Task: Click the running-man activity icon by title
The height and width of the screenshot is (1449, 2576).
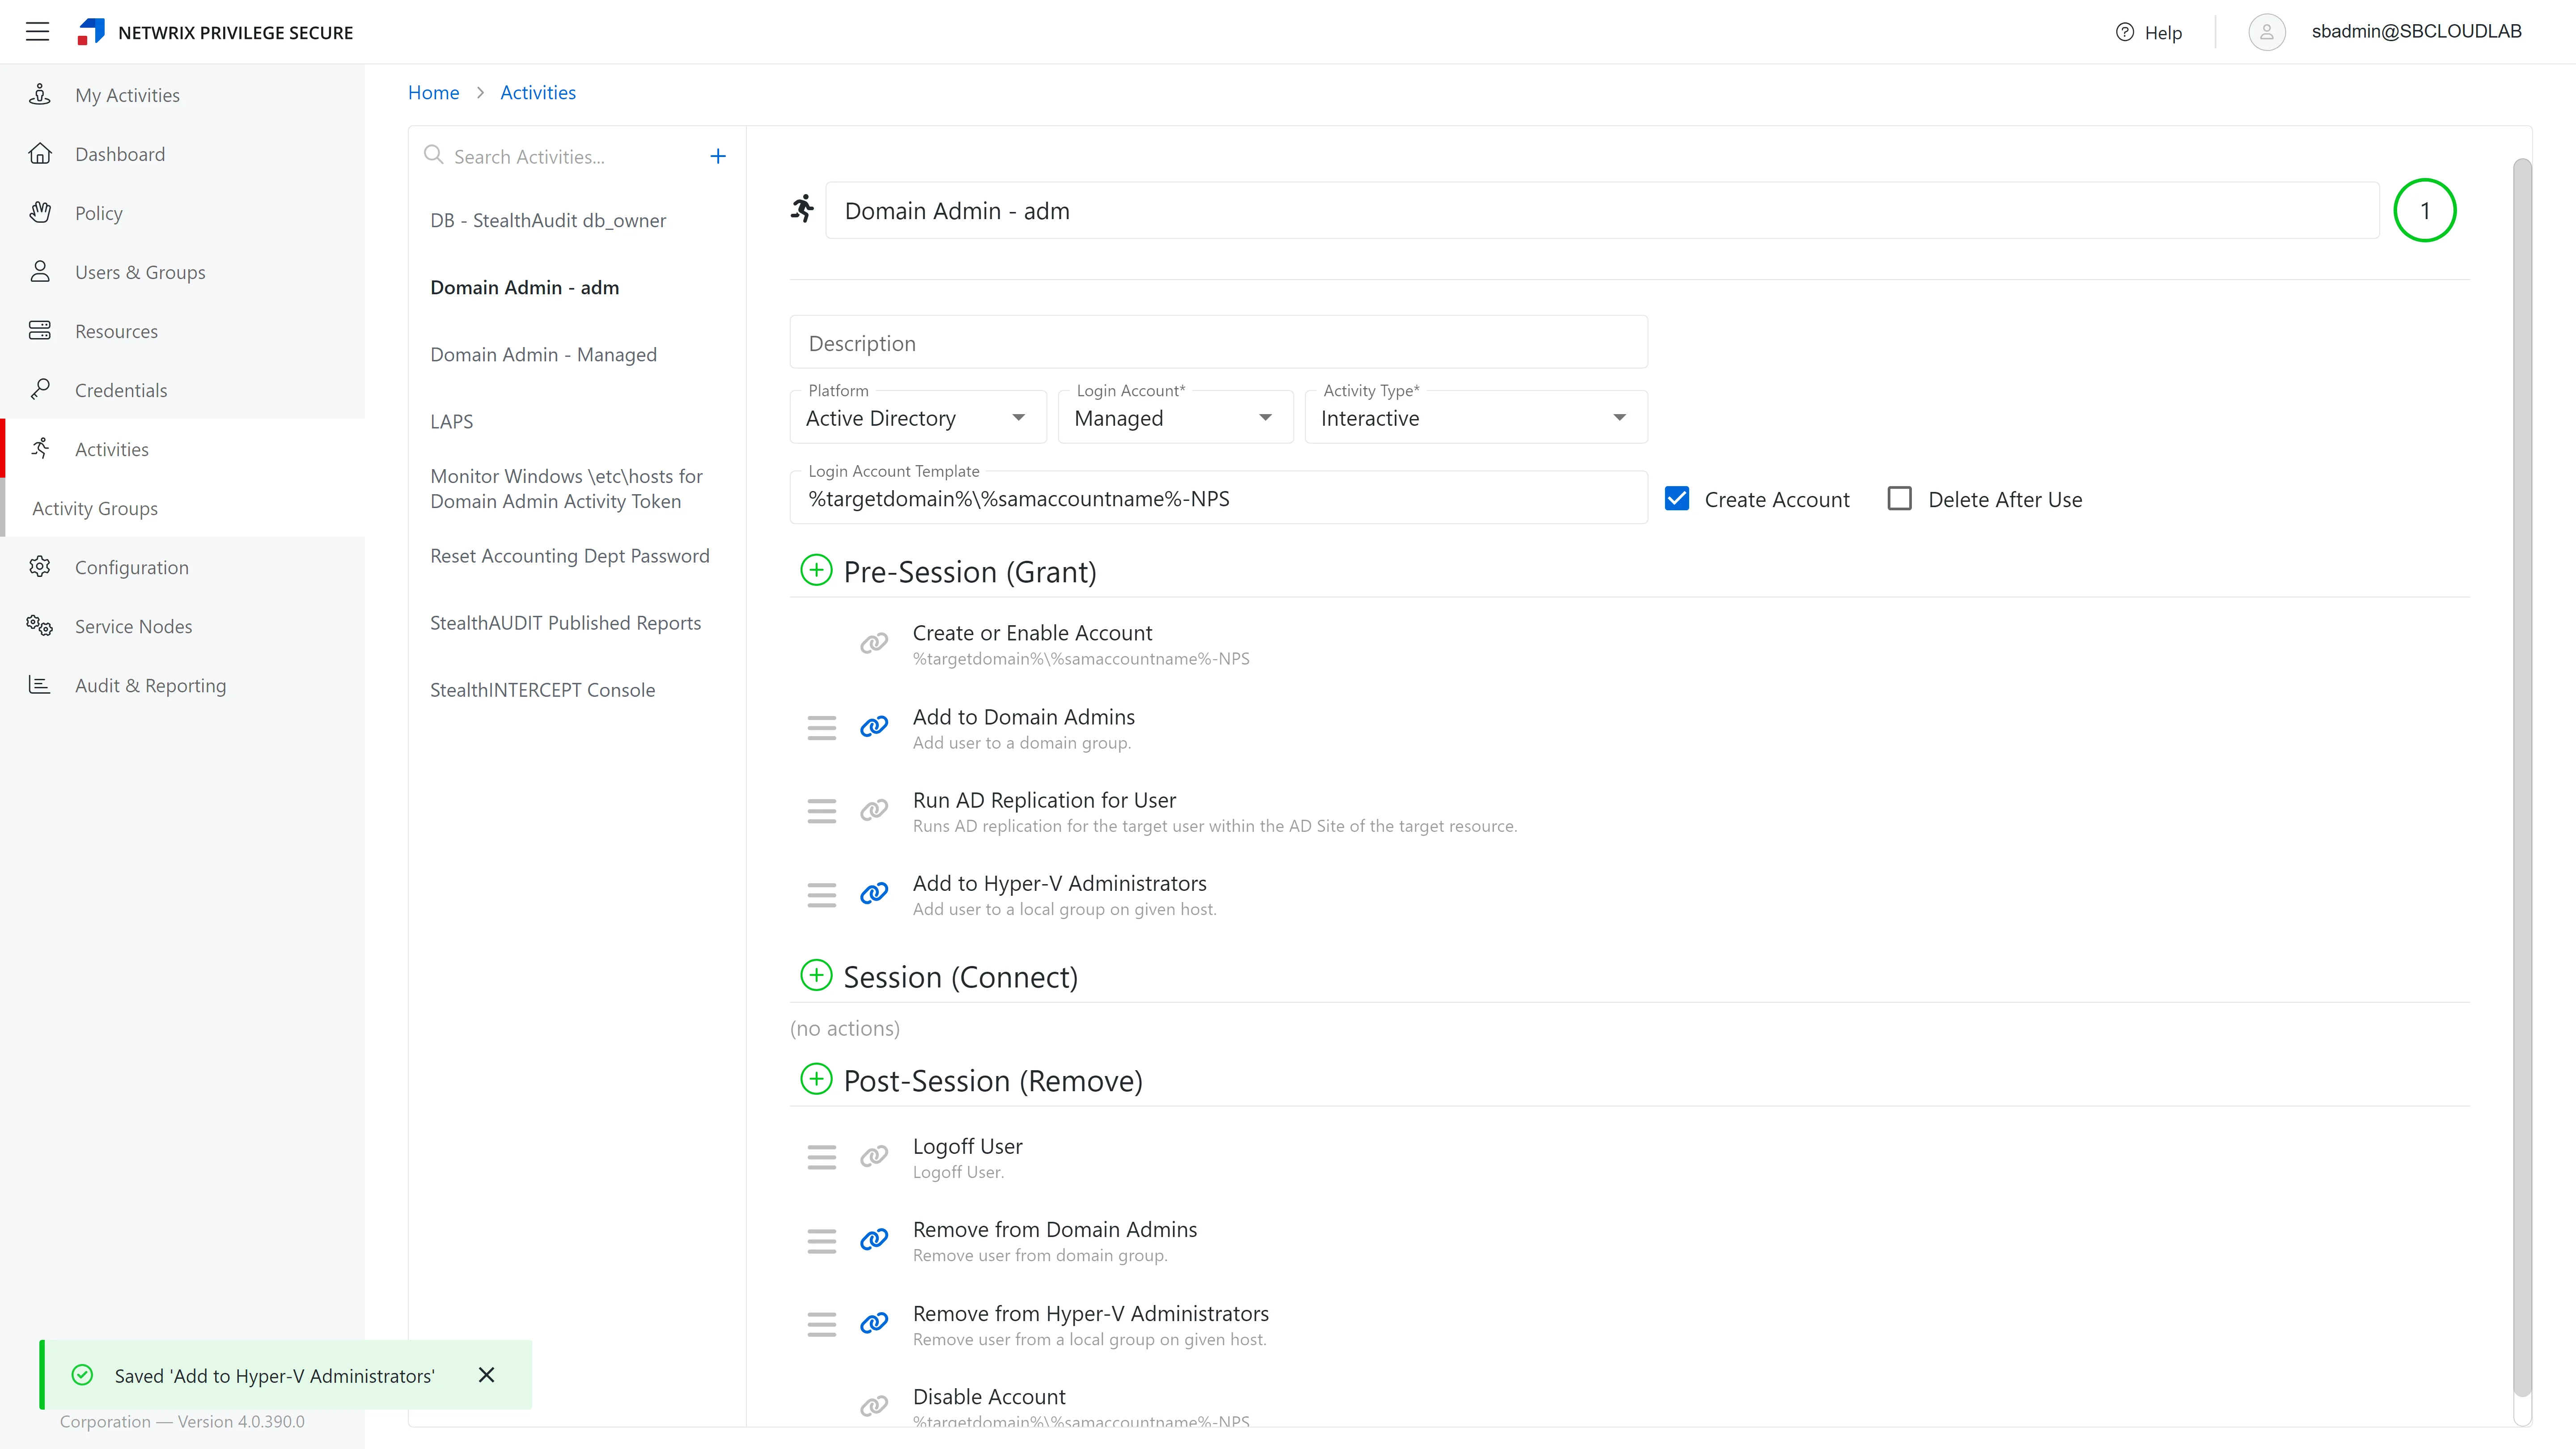Action: (x=803, y=209)
